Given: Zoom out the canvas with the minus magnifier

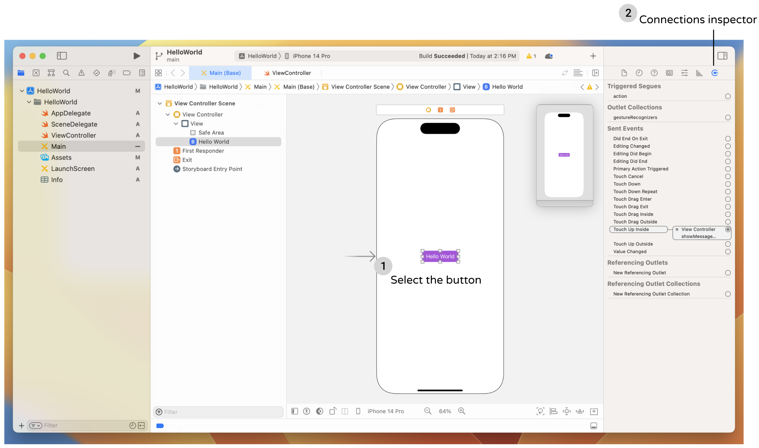Looking at the screenshot, I should (x=427, y=411).
